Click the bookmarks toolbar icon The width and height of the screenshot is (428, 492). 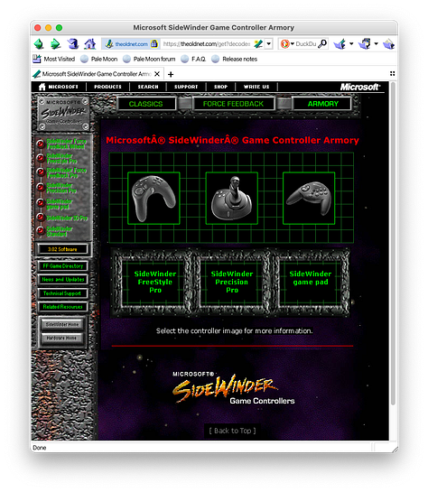coord(365,44)
